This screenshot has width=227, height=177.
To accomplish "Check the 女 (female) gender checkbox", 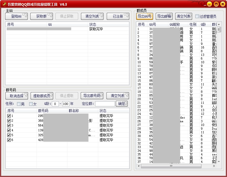I will click(x=30, y=104).
